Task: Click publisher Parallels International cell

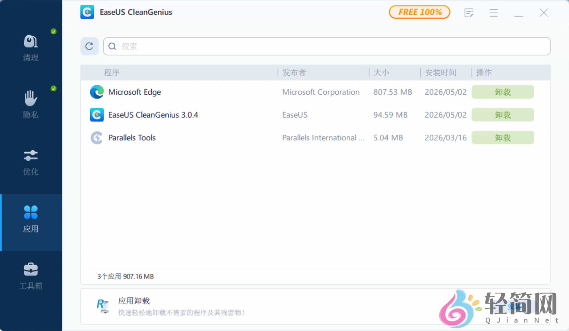Action: 323,138
